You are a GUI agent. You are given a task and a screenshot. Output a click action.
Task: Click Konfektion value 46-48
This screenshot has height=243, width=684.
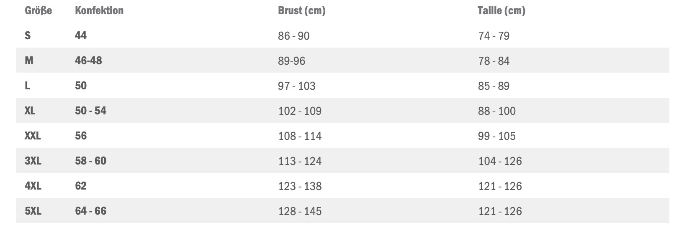coord(88,61)
